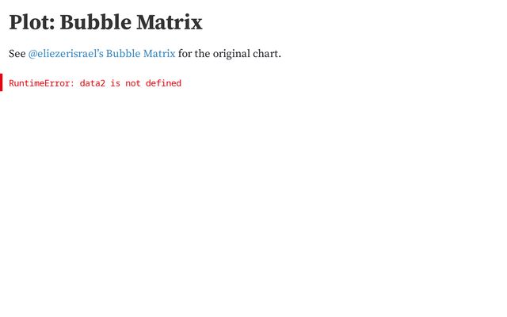Image resolution: width=507 pixels, height=317 pixels.
Task: Click "data2" in the error message
Action: pos(92,83)
